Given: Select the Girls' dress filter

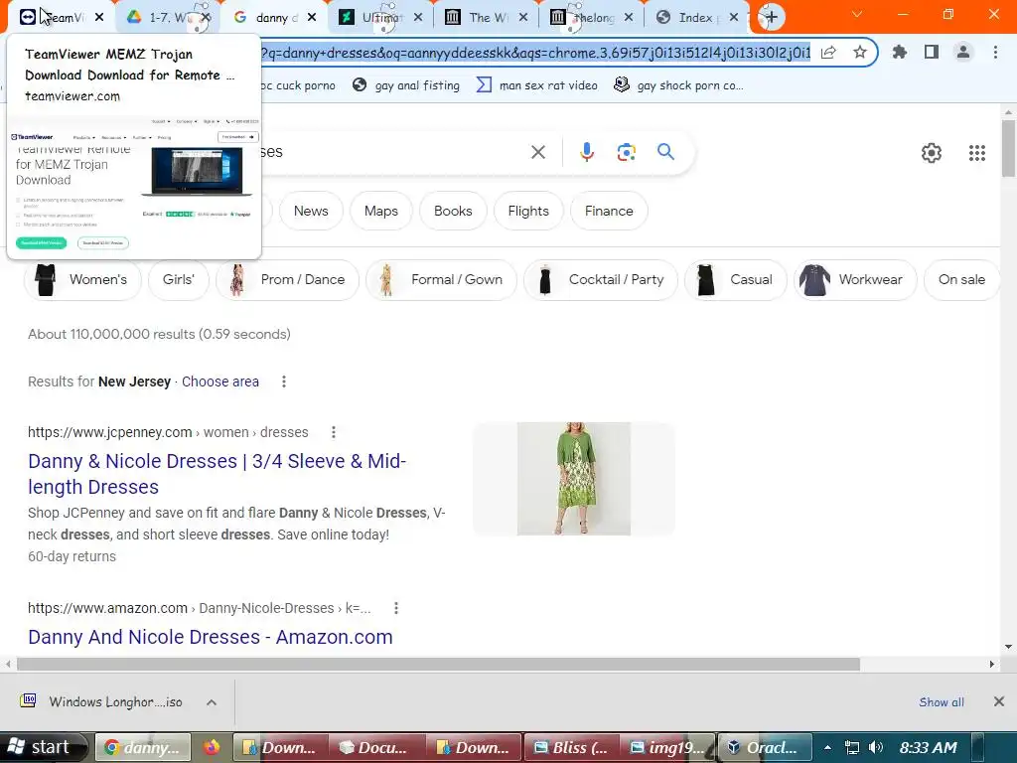Looking at the screenshot, I should (x=179, y=279).
